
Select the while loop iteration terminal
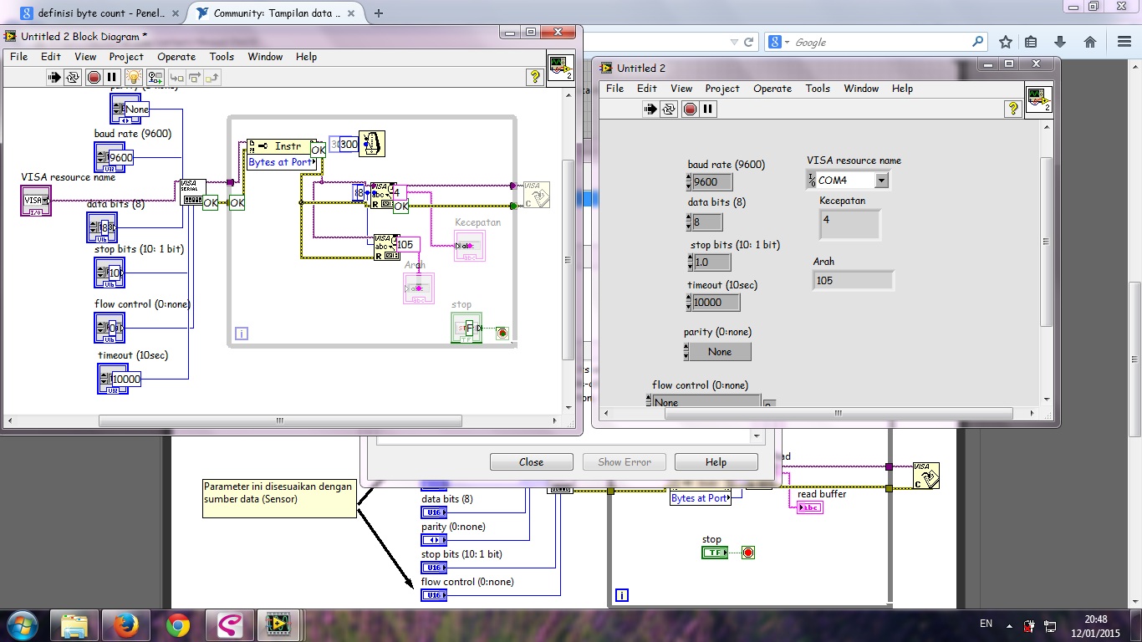(x=242, y=334)
